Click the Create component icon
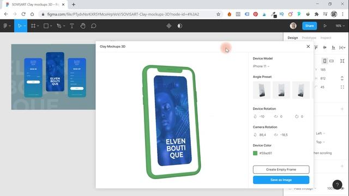 (169, 26)
